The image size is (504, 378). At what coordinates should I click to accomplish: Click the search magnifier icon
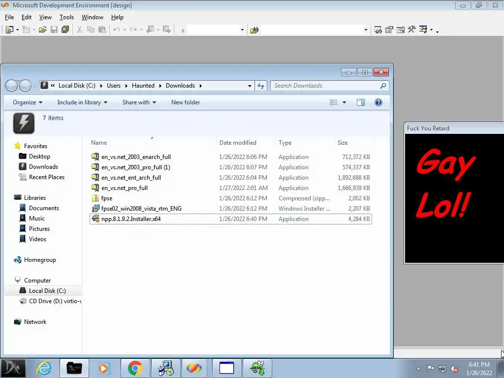[383, 86]
